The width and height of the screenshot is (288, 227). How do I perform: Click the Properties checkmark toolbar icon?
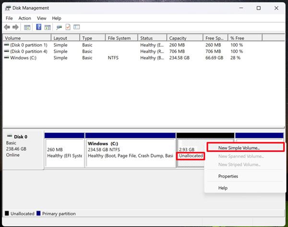point(68,27)
